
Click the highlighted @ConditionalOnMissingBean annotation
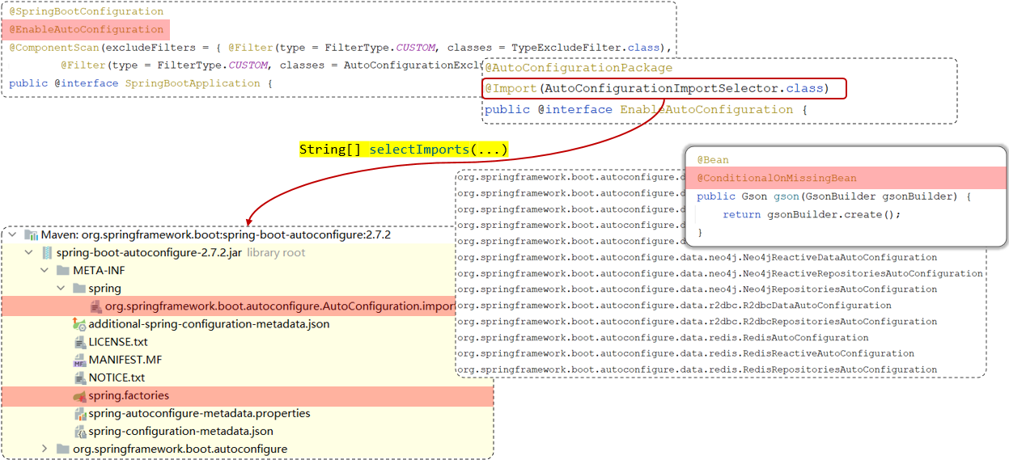tap(776, 178)
